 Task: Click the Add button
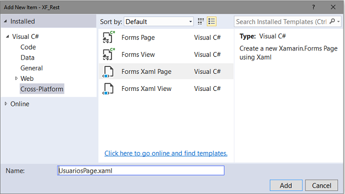pyautogui.click(x=286, y=185)
